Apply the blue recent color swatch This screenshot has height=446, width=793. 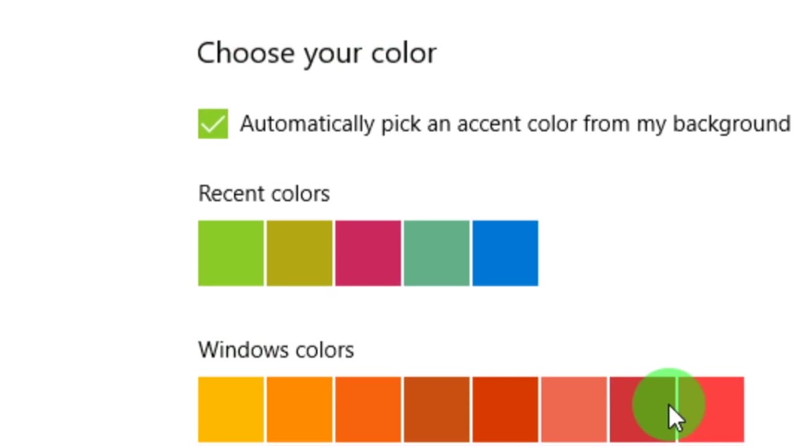506,253
